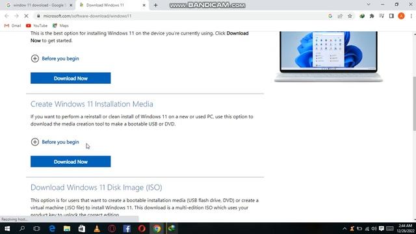View site information lock icon
This screenshot has width=416, height=234.
[38, 16]
